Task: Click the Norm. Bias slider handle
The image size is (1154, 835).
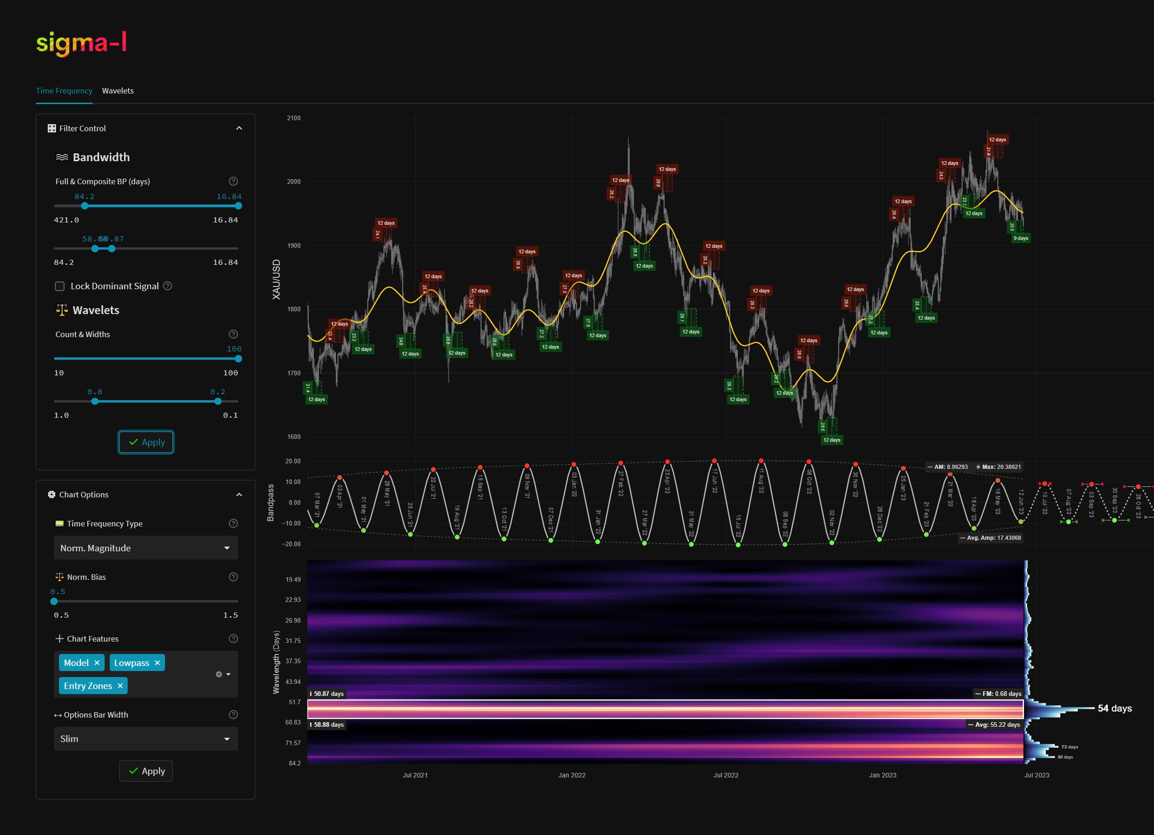Action: pyautogui.click(x=54, y=601)
